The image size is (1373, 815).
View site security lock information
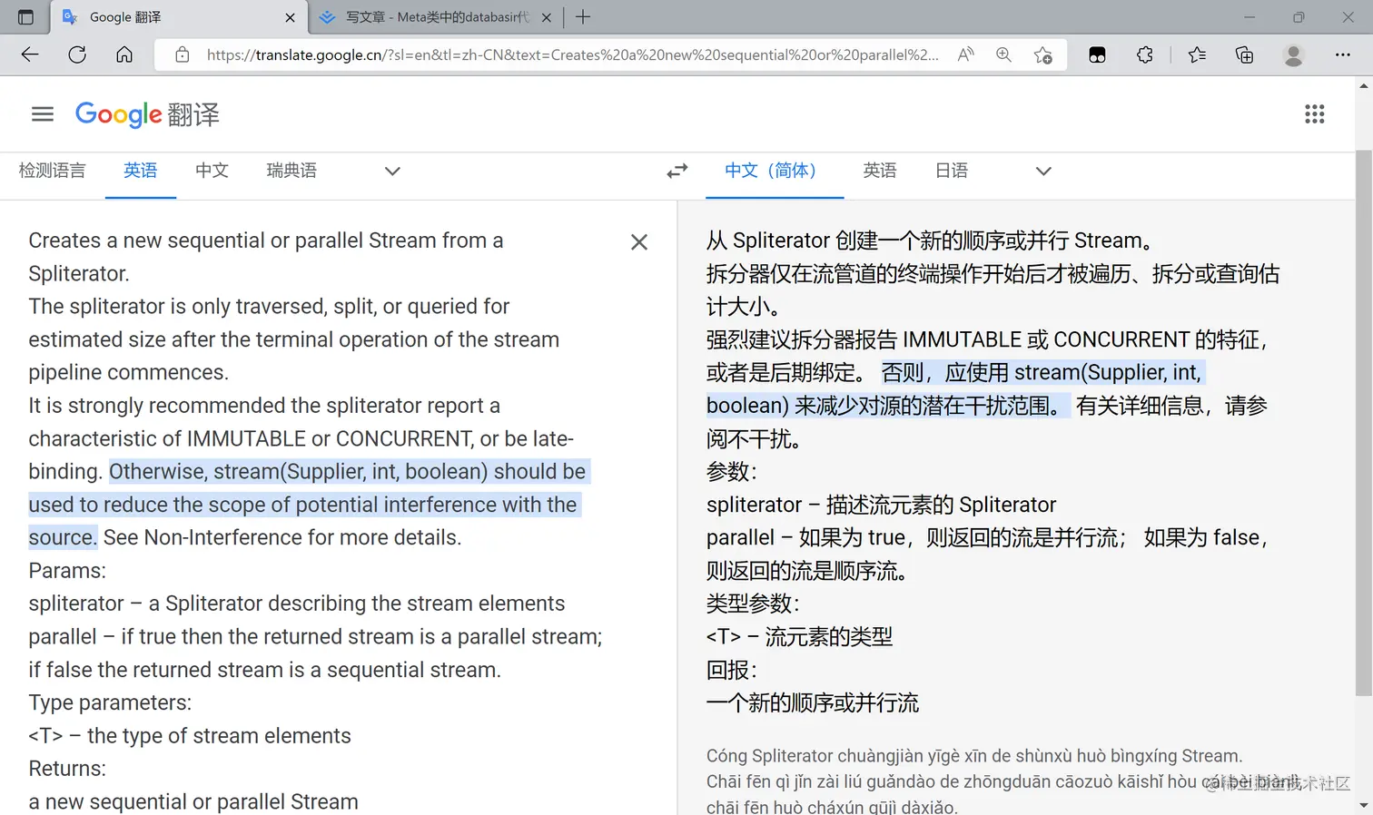click(183, 54)
